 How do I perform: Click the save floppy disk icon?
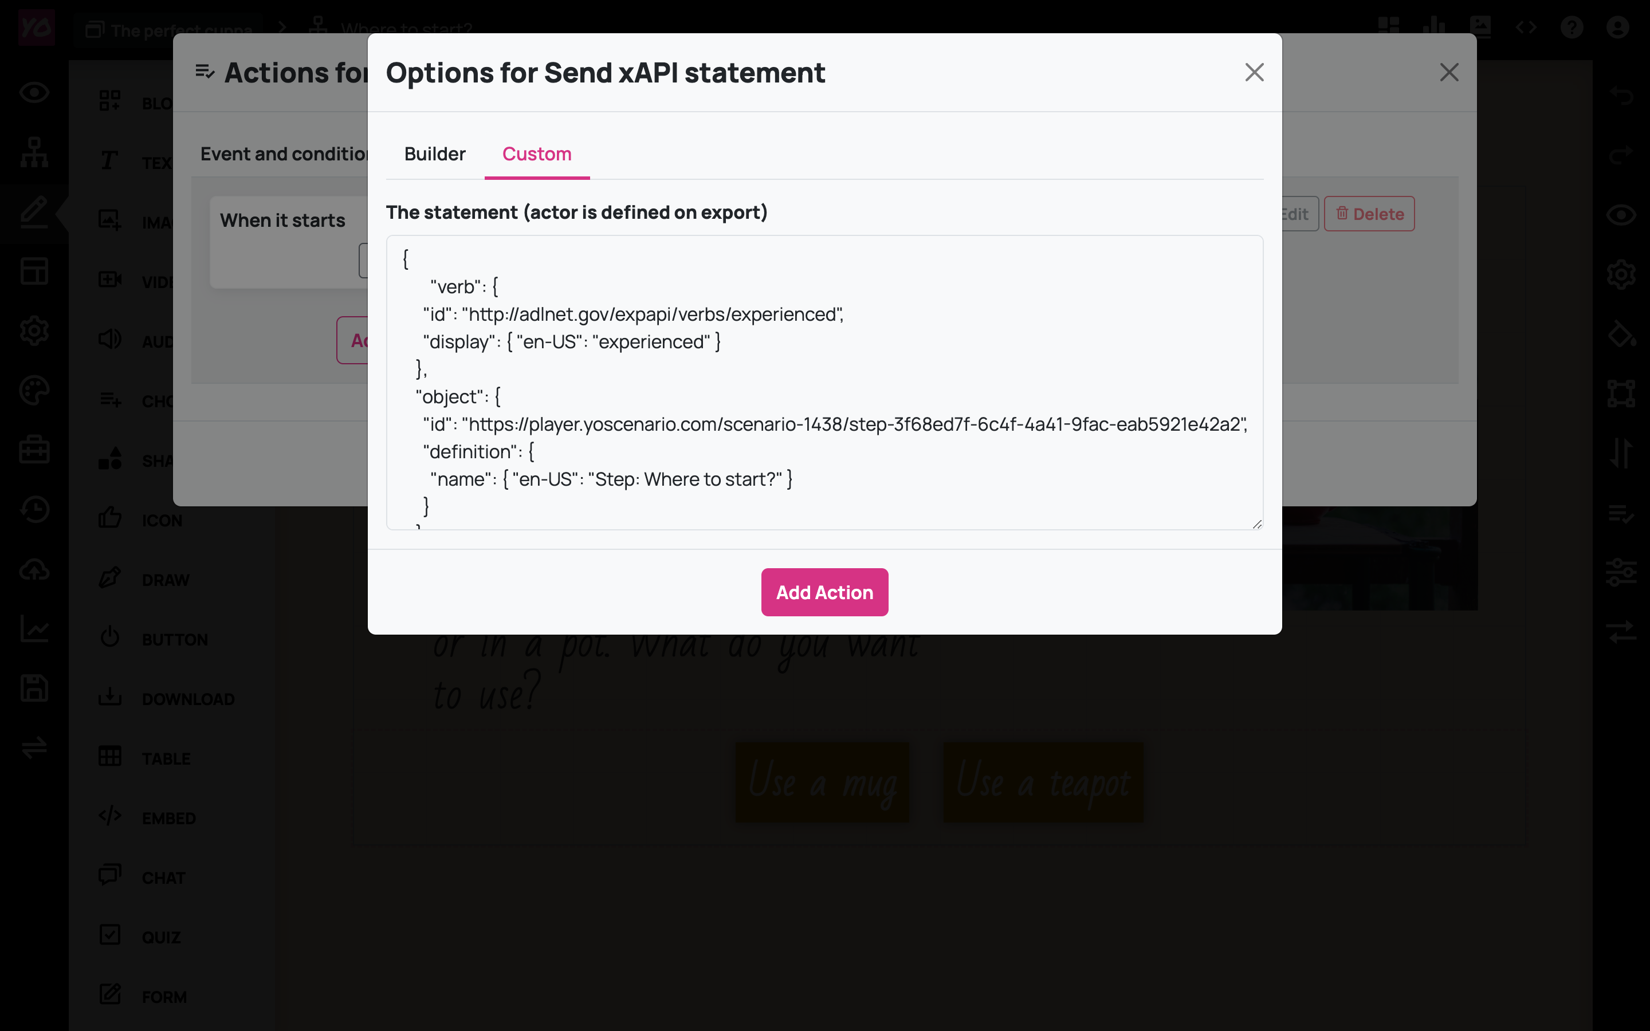(x=34, y=688)
